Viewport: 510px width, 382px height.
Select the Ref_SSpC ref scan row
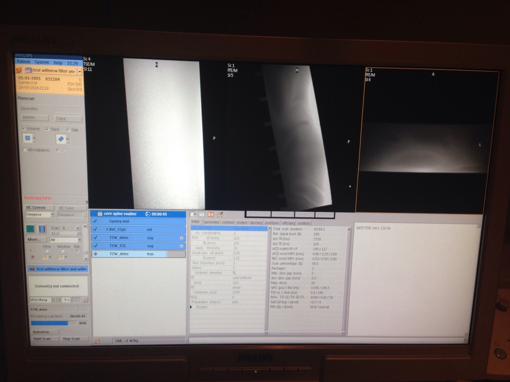pyautogui.click(x=138, y=229)
